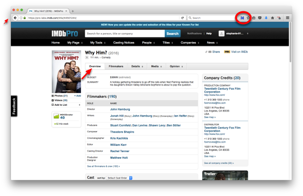Click the browser back arrow button

pos(15,18)
